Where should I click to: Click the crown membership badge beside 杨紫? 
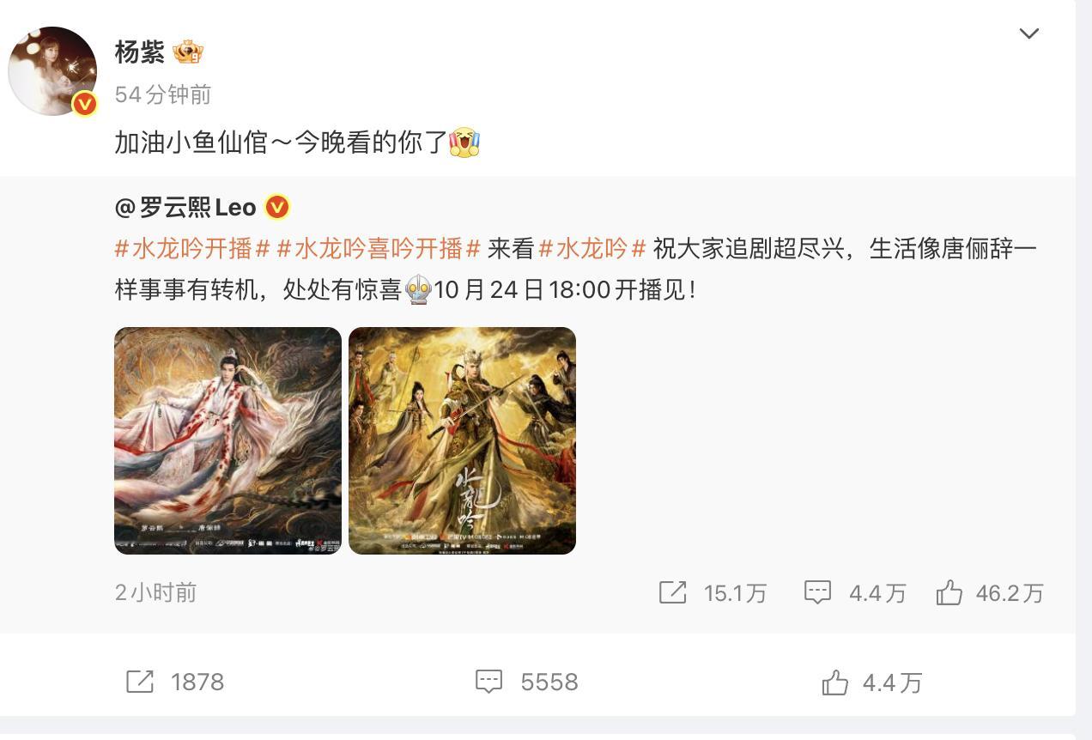pyautogui.click(x=188, y=52)
